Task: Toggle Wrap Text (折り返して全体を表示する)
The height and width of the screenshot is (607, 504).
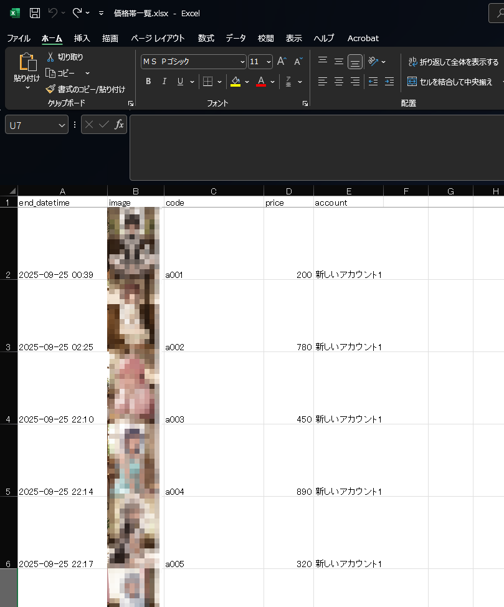Action: (453, 62)
